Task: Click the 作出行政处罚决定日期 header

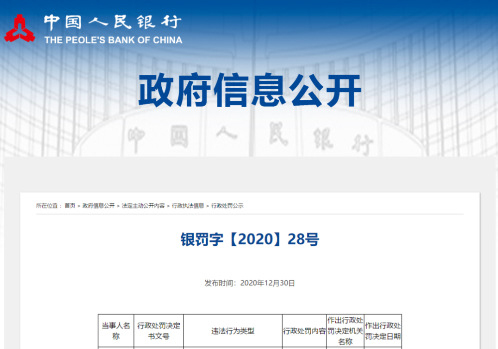Action: coord(382,331)
